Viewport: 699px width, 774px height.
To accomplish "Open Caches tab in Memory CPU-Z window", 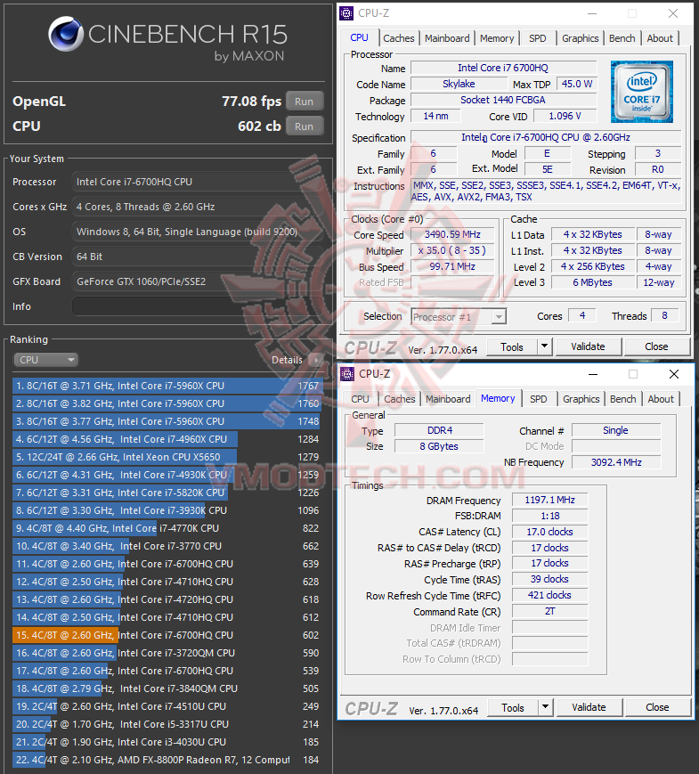I will point(399,399).
